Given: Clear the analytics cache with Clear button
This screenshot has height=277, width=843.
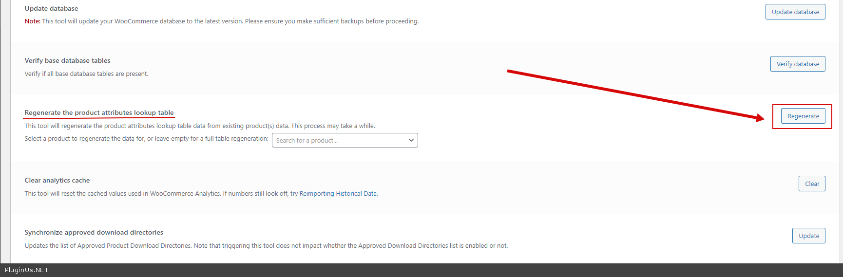Looking at the screenshot, I should tap(811, 184).
